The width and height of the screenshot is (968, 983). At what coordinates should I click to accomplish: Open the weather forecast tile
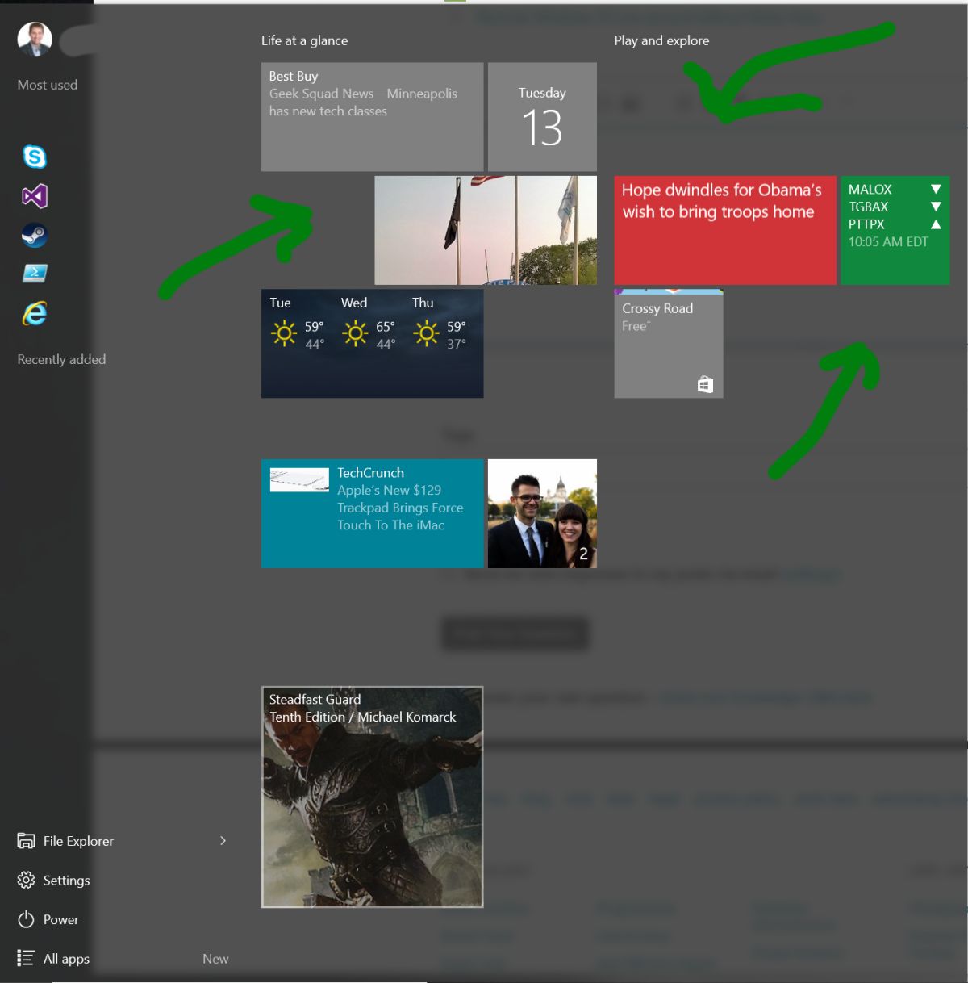coord(372,344)
